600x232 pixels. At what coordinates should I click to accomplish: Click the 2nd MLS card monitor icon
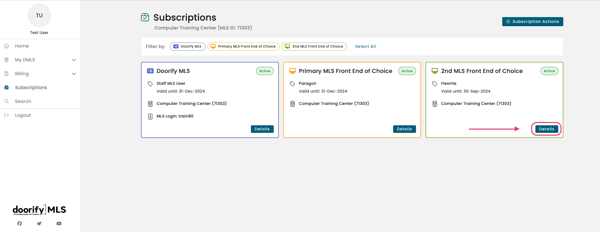tap(435, 71)
